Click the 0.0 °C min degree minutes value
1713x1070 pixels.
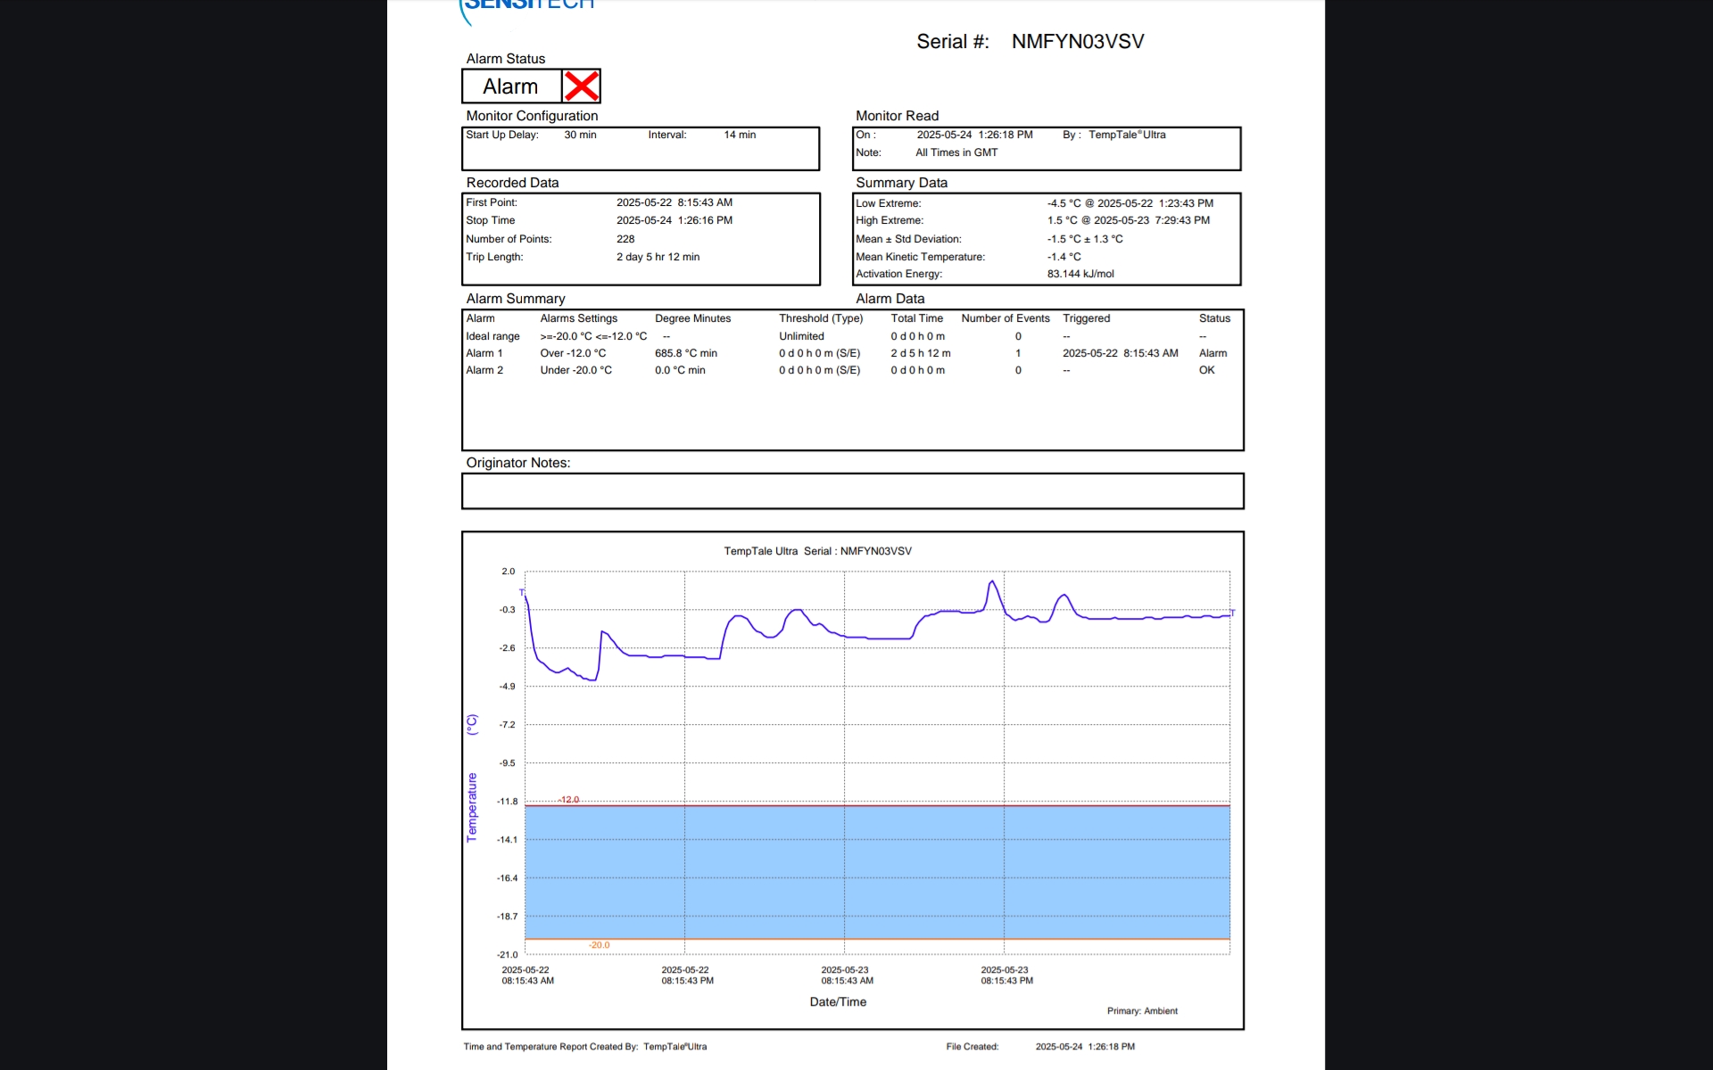[680, 370]
